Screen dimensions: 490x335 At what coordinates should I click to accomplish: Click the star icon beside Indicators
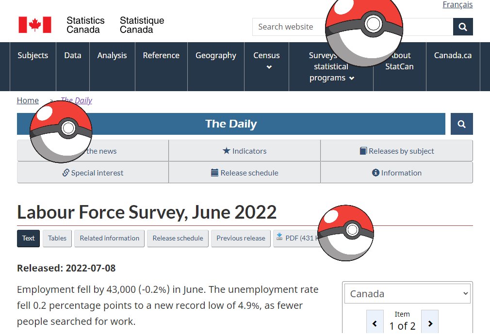tap(226, 151)
